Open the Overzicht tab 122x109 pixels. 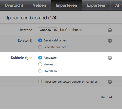click(x=14, y=5)
